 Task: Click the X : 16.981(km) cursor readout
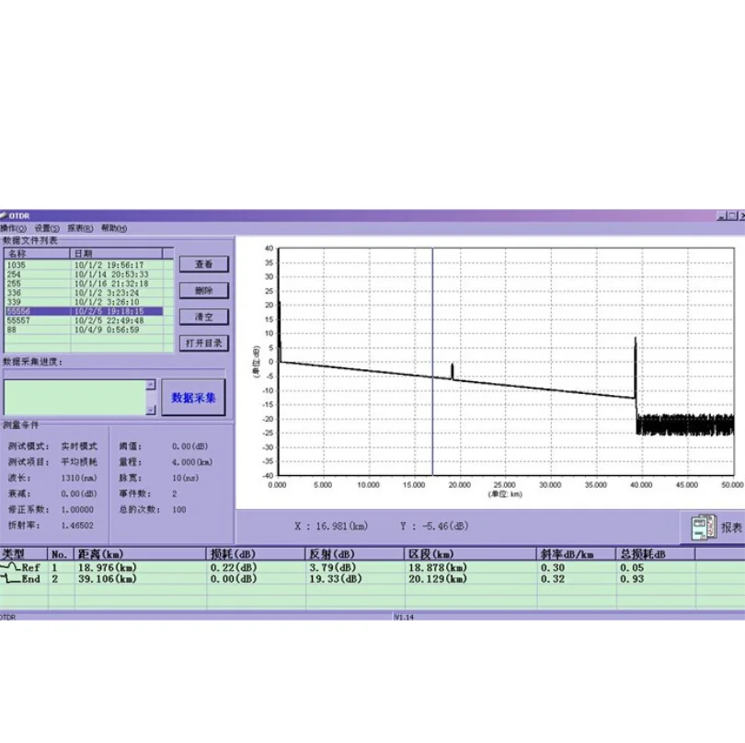[x=331, y=526]
